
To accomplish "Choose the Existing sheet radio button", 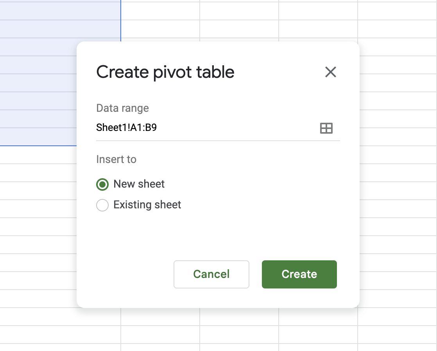I will 102,205.
